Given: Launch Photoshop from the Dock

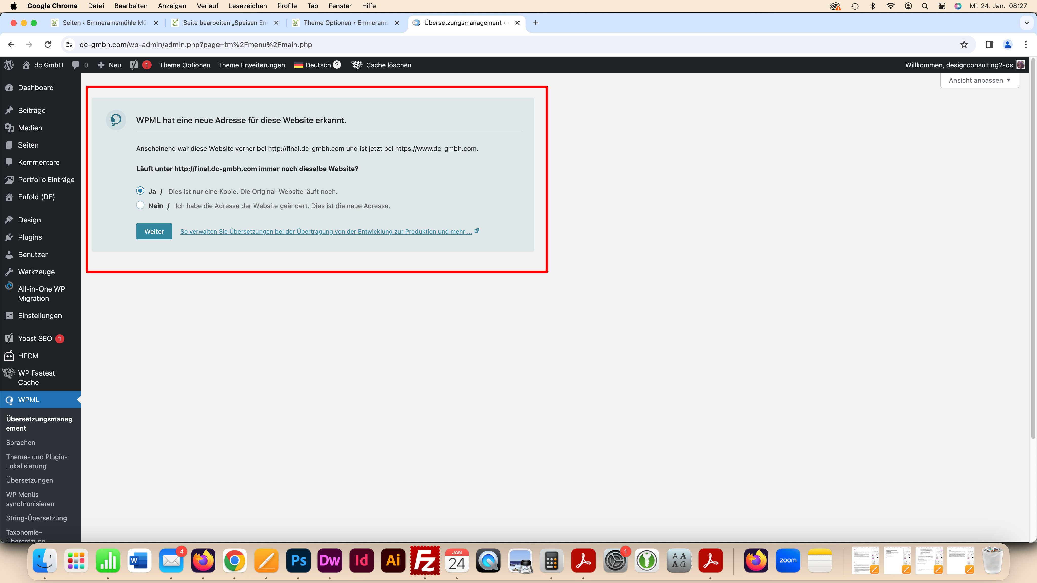Looking at the screenshot, I should coord(298,560).
